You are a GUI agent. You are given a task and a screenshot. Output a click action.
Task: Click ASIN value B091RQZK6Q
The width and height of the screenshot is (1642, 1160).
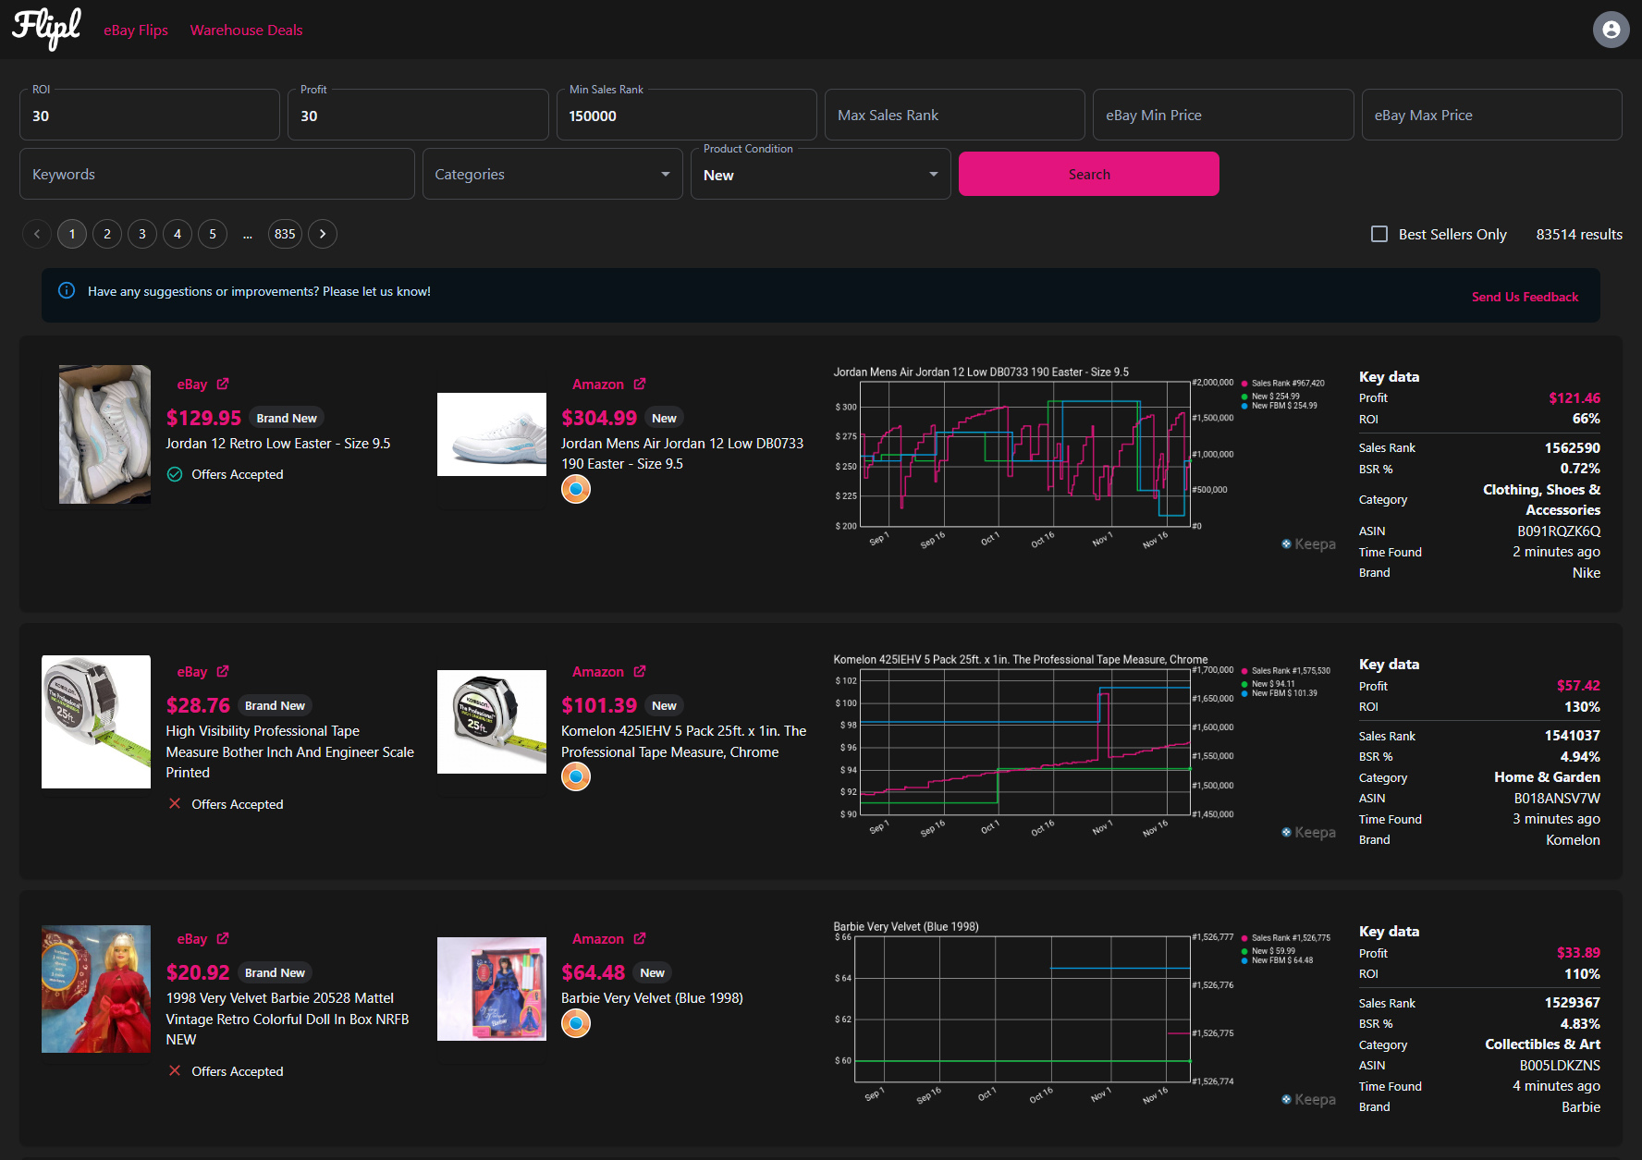(1558, 531)
